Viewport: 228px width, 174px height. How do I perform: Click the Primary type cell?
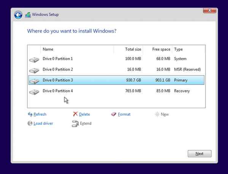tap(181, 80)
